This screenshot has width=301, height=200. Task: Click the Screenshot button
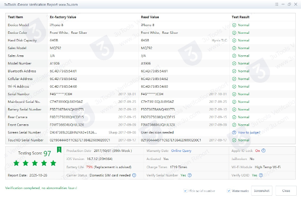[261, 191]
